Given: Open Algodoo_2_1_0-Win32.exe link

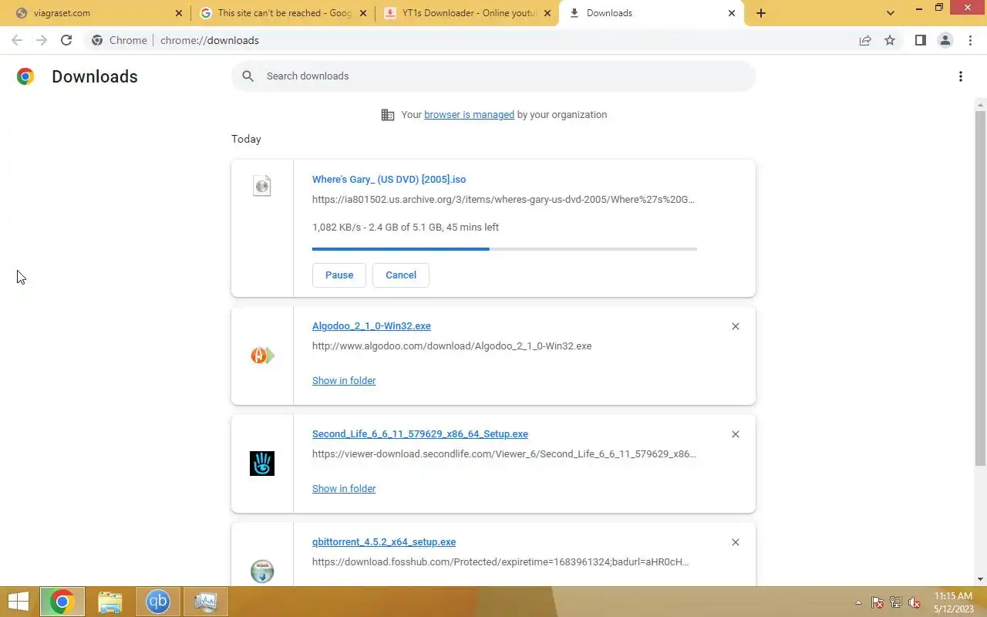Looking at the screenshot, I should (x=372, y=326).
